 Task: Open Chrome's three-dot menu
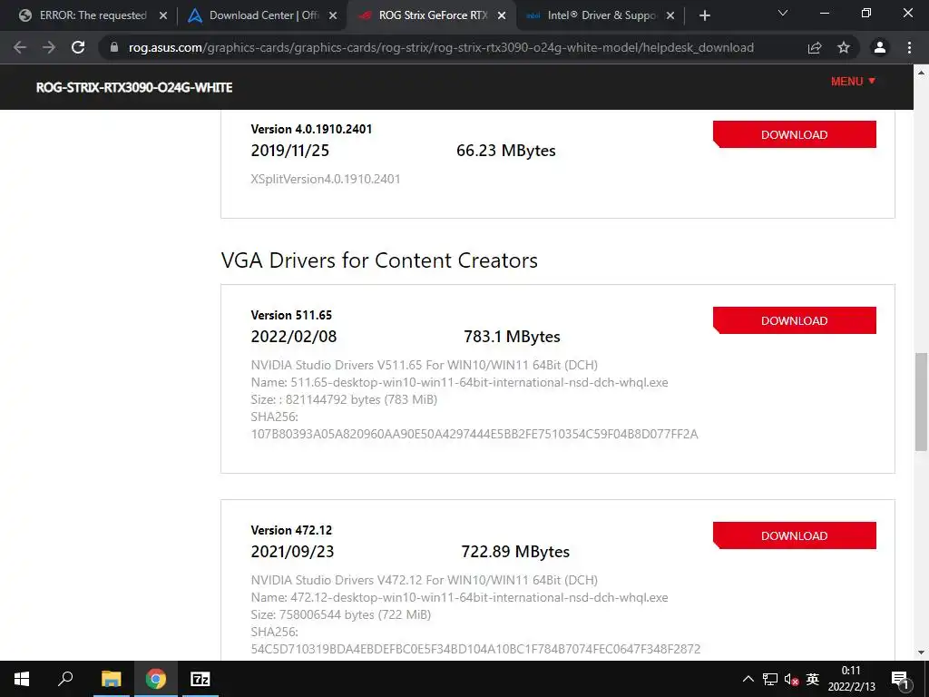click(909, 47)
